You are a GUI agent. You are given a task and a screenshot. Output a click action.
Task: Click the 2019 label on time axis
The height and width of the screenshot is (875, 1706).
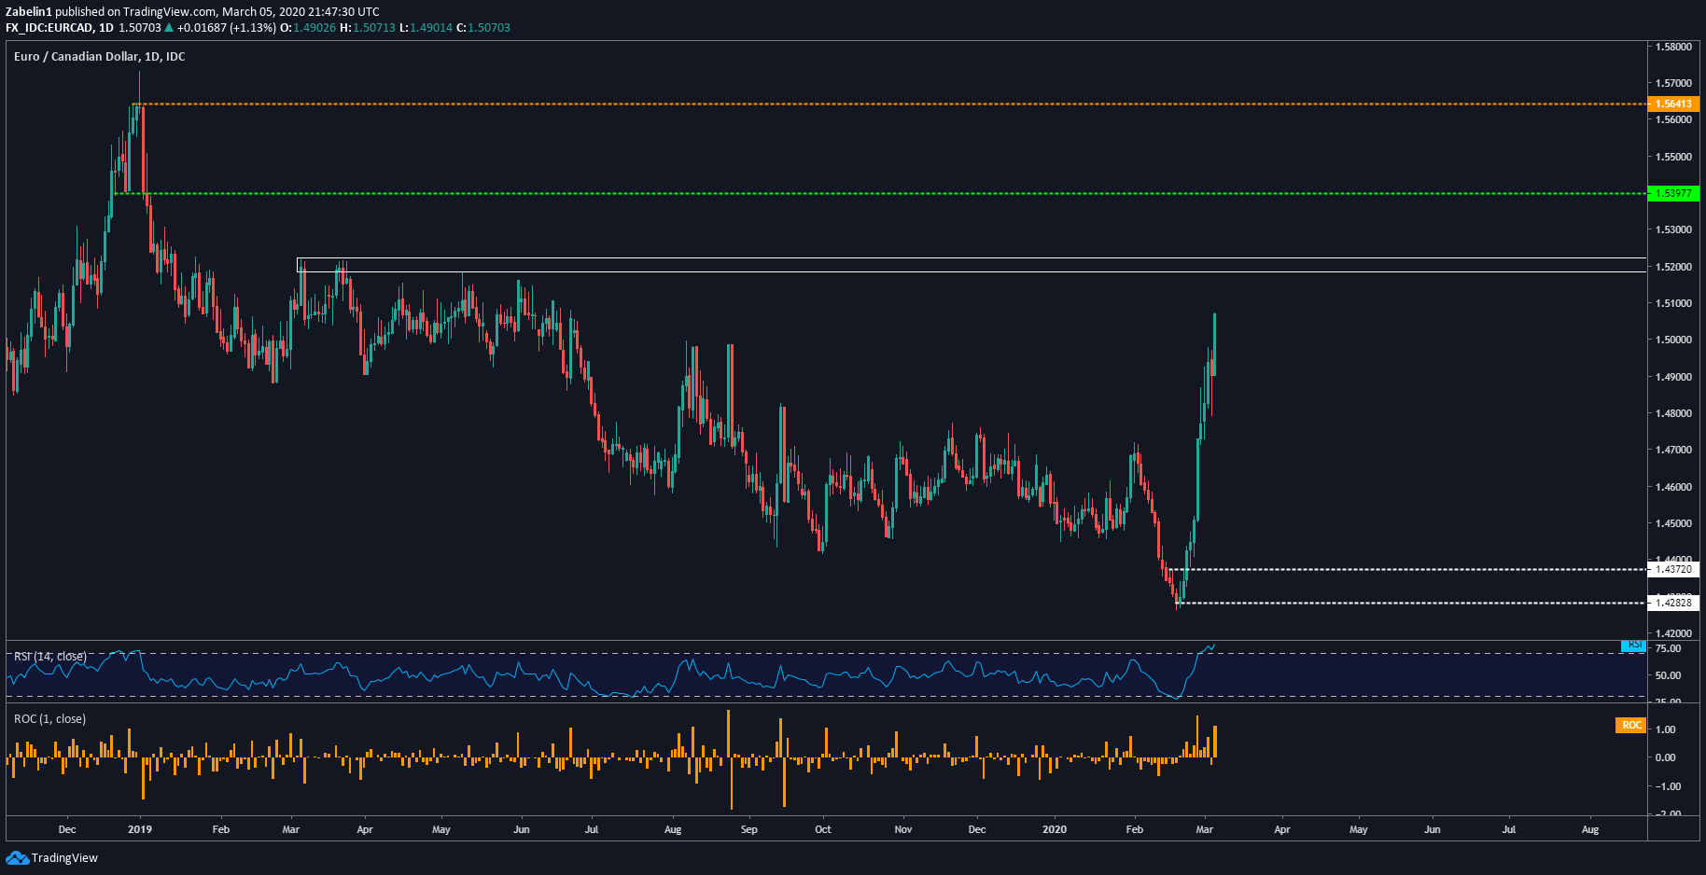[140, 829]
